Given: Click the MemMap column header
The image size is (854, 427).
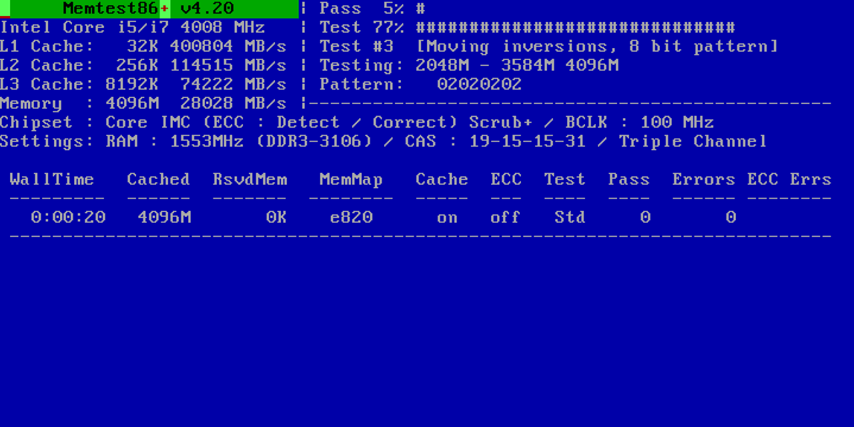Looking at the screenshot, I should tap(351, 179).
